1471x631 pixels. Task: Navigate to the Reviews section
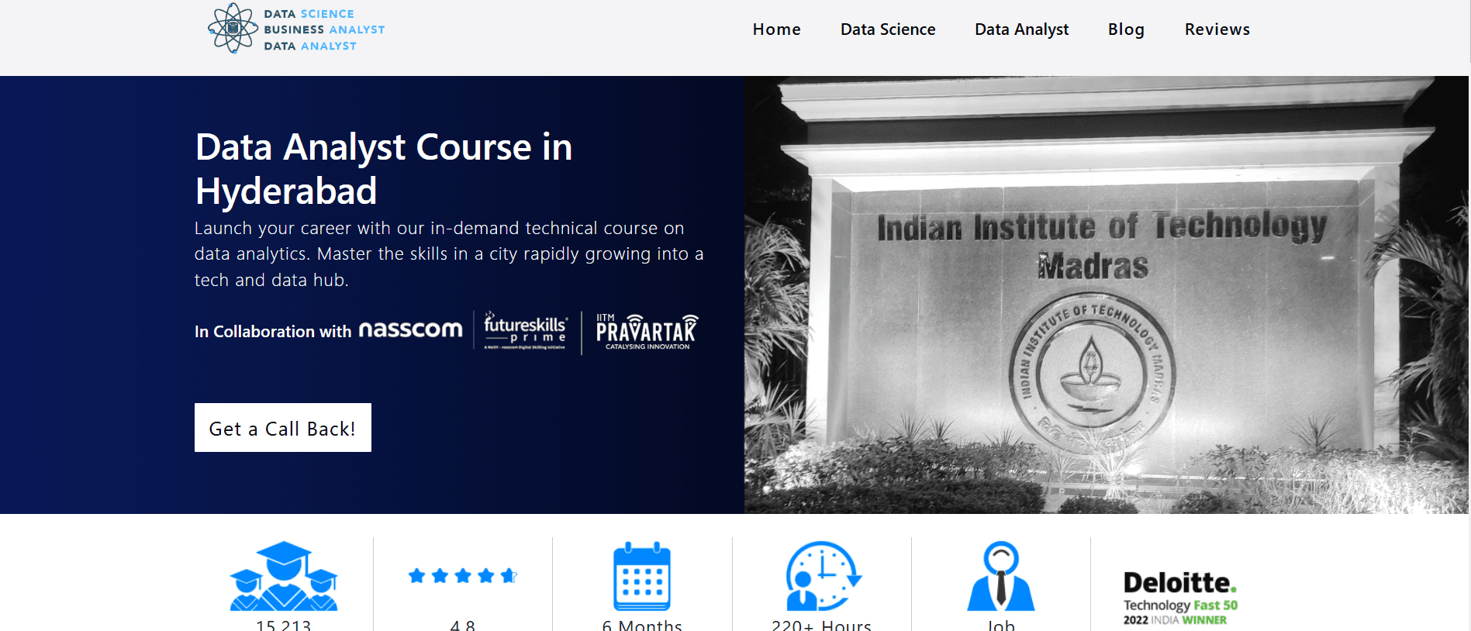click(x=1217, y=29)
